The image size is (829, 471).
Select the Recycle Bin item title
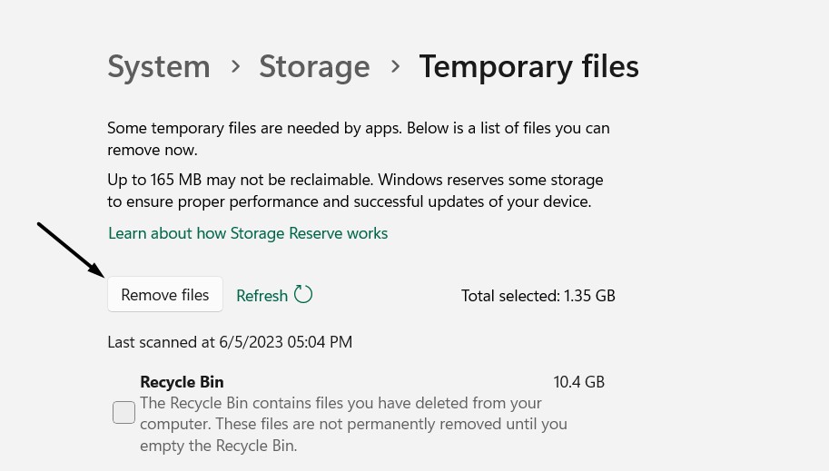(182, 382)
